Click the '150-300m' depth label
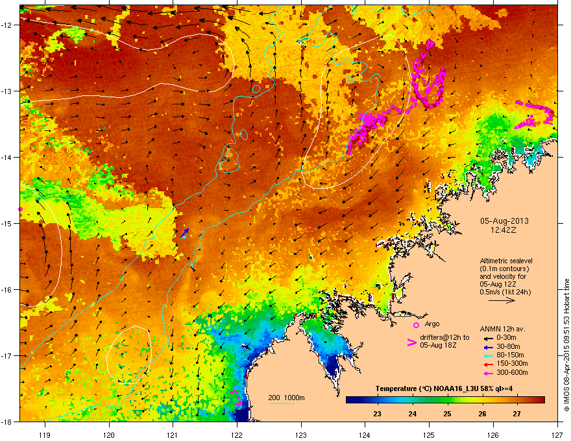 point(512,363)
